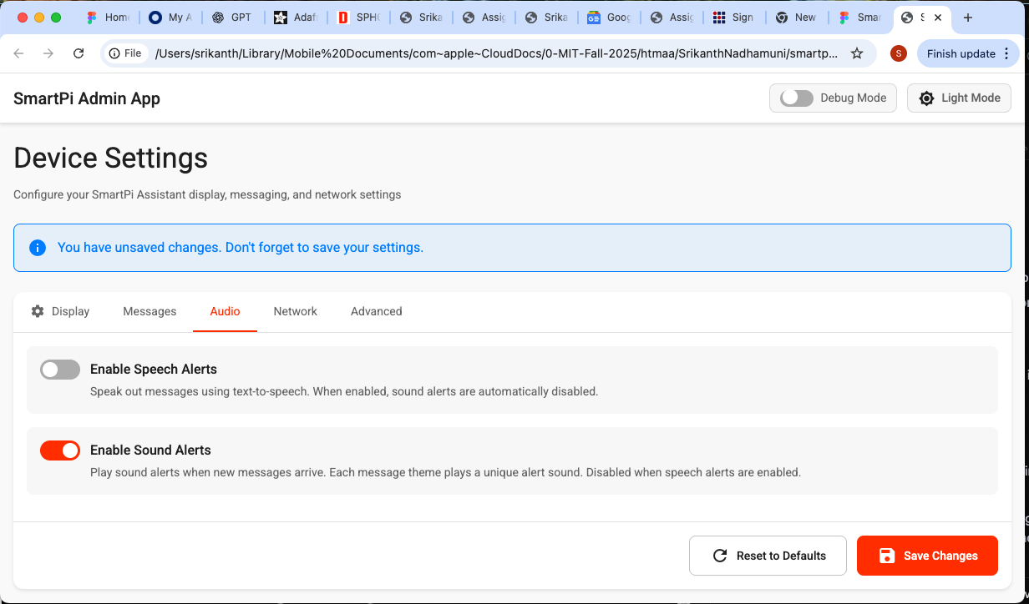Click Finish update in the browser
Screen dimensions: 1029x604
961,53
